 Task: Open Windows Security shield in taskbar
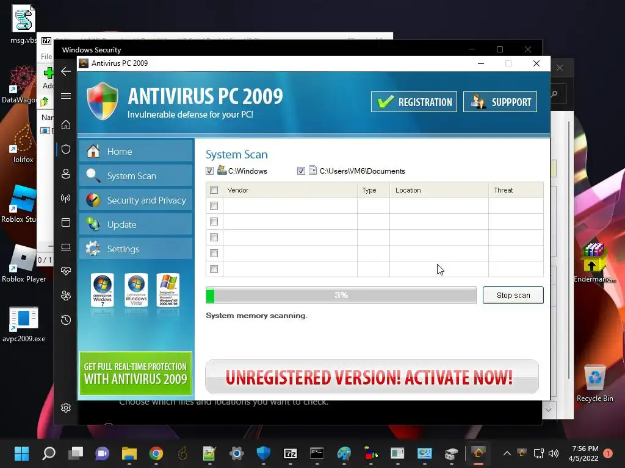(x=264, y=453)
